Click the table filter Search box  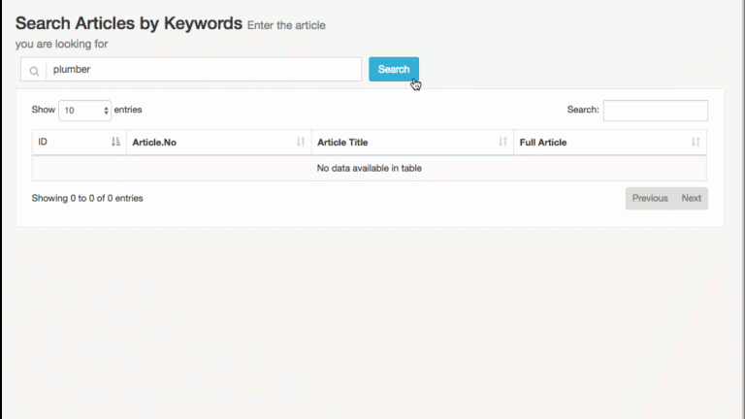pyautogui.click(x=655, y=111)
